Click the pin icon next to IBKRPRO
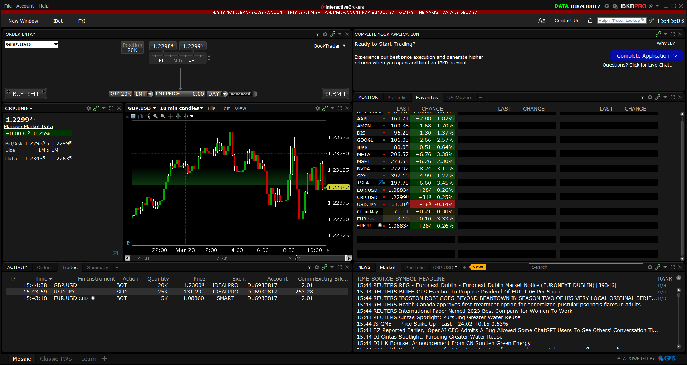Viewport: 687px width, 365px height. pos(651,6)
